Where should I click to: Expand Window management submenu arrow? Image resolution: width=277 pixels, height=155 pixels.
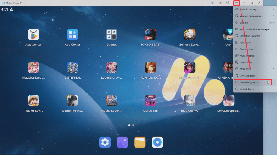point(273,16)
